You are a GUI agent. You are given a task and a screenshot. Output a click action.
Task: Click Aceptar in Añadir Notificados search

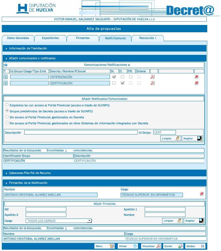coord(192,138)
